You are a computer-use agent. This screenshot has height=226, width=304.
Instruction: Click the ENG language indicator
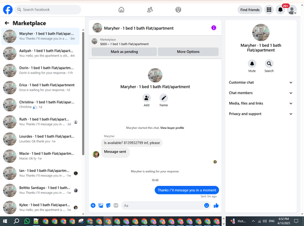click(272, 221)
